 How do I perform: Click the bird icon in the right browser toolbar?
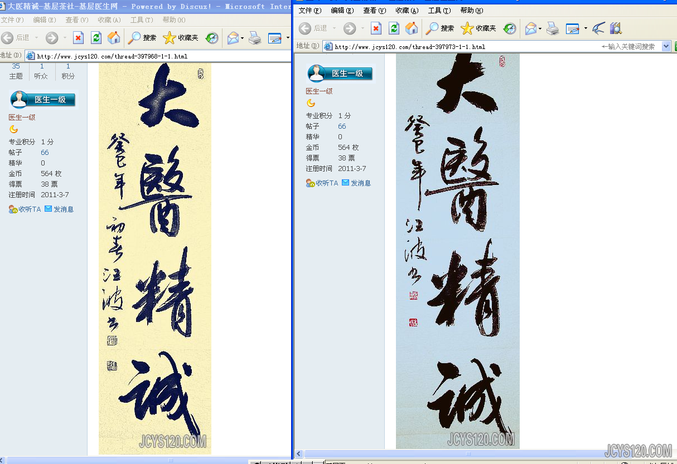(x=598, y=28)
